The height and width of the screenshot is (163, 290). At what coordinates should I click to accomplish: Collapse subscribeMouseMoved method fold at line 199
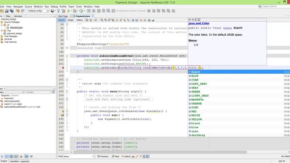(x=67, y=56)
